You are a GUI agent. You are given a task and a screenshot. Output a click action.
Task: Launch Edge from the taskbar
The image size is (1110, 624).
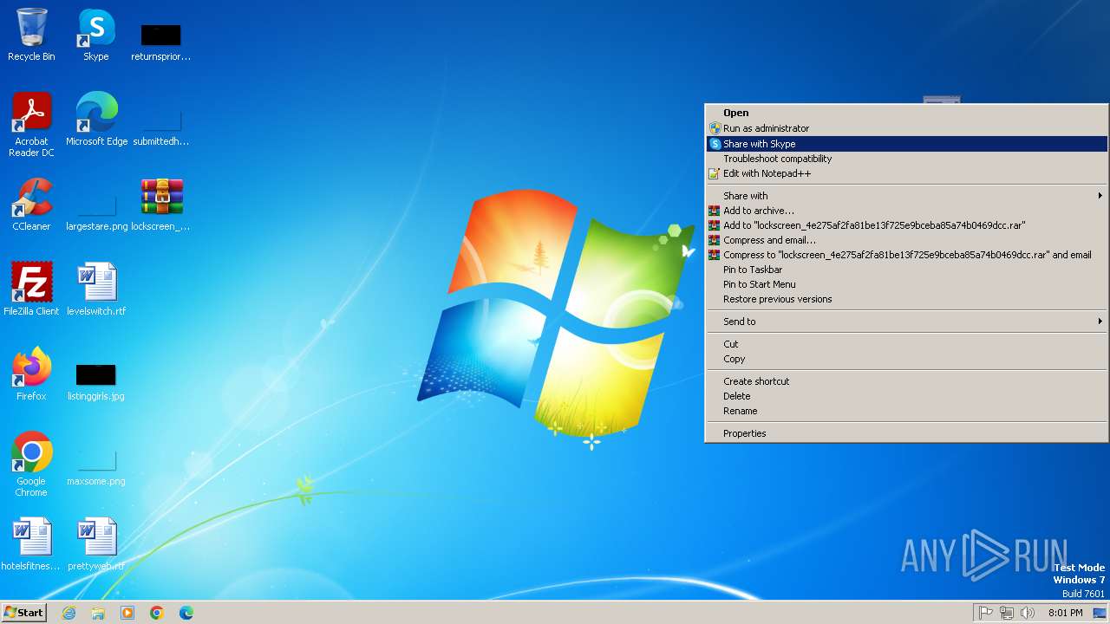(186, 613)
